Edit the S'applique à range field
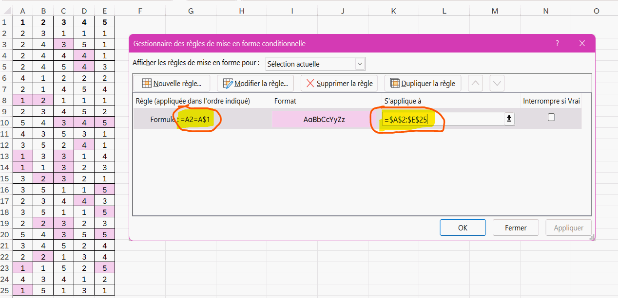618x298 pixels. click(441, 119)
